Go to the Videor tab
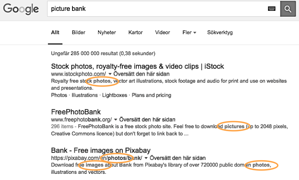The width and height of the screenshot is (299, 180). [x=162, y=33]
